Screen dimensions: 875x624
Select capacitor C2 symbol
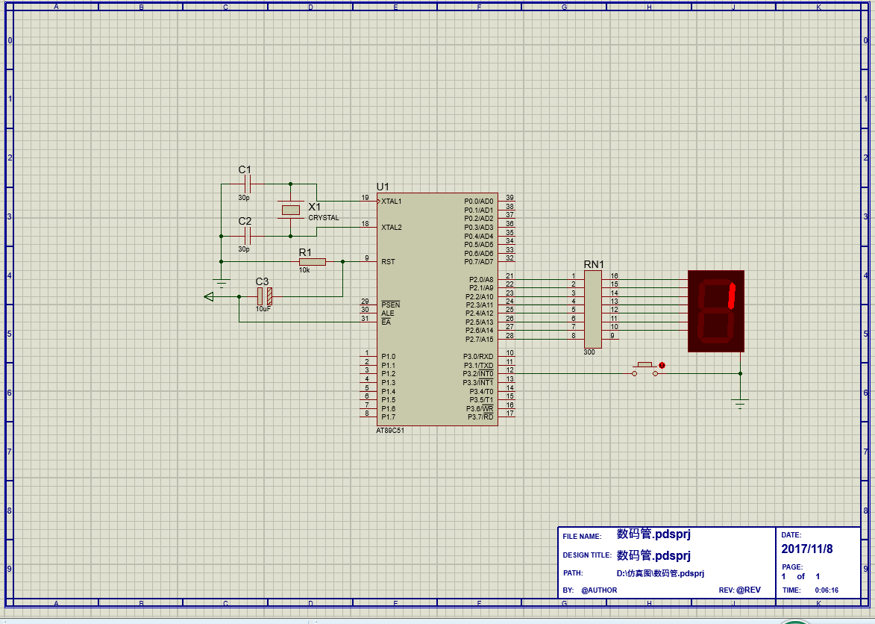248,236
